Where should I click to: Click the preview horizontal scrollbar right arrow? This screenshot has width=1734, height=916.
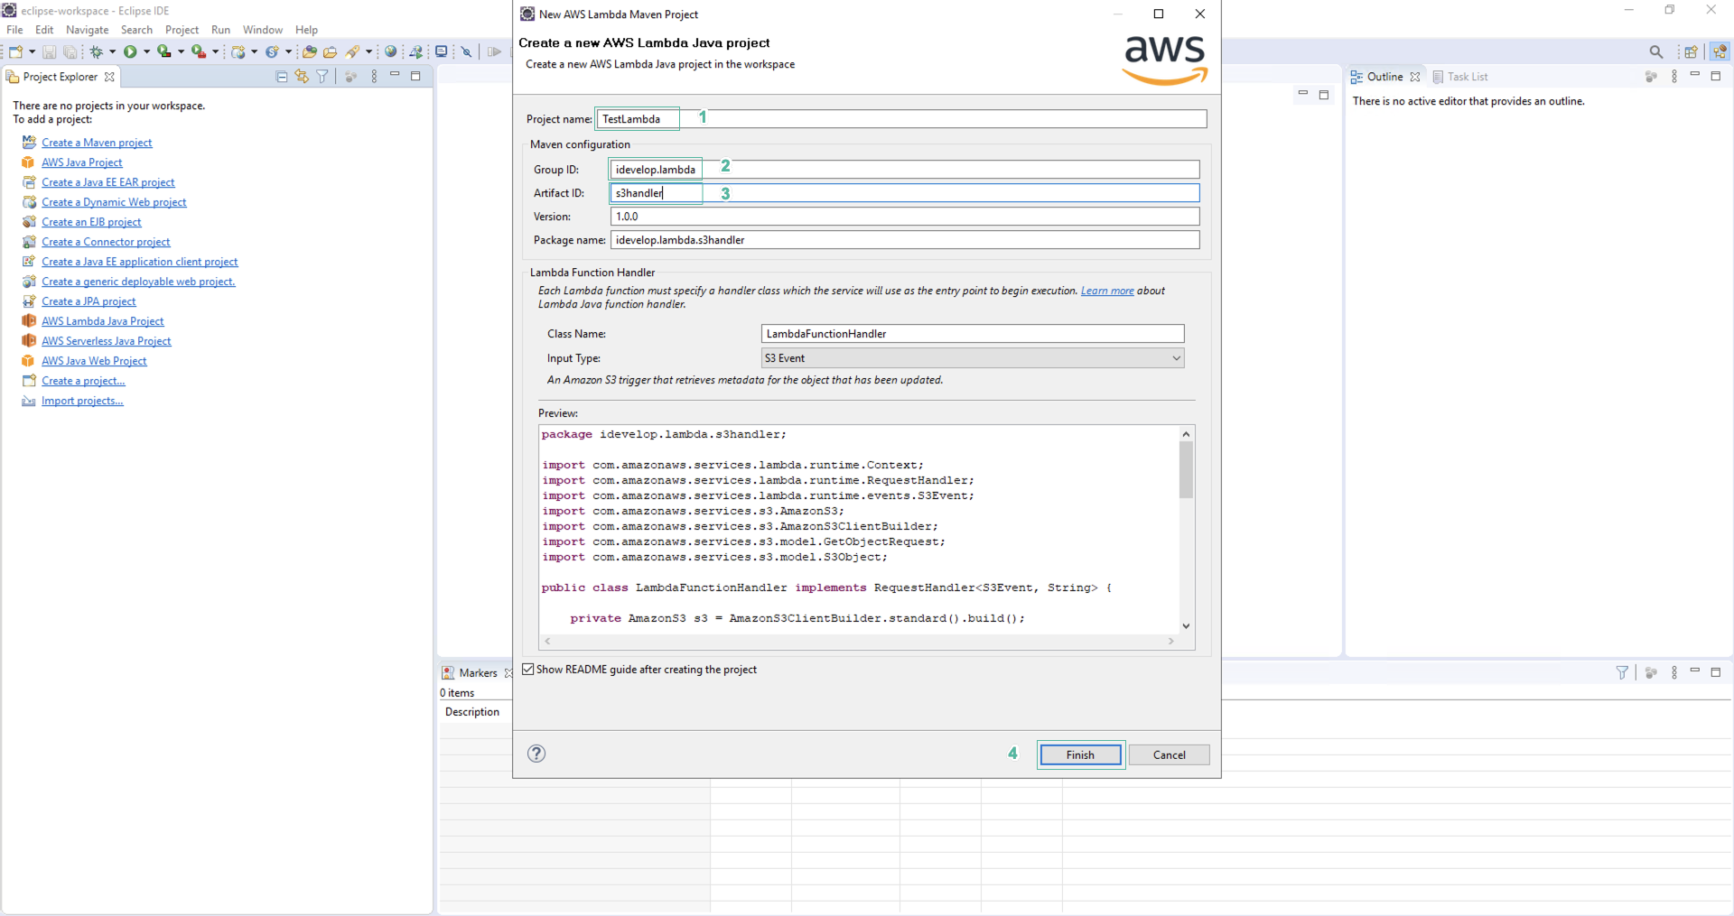click(x=1171, y=641)
